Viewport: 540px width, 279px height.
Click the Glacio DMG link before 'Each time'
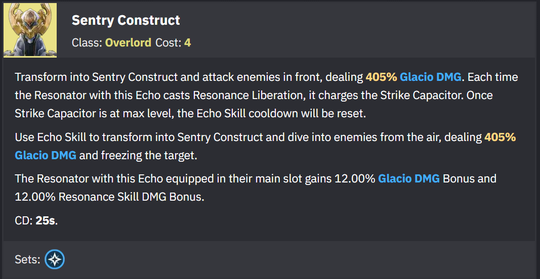[431, 77]
